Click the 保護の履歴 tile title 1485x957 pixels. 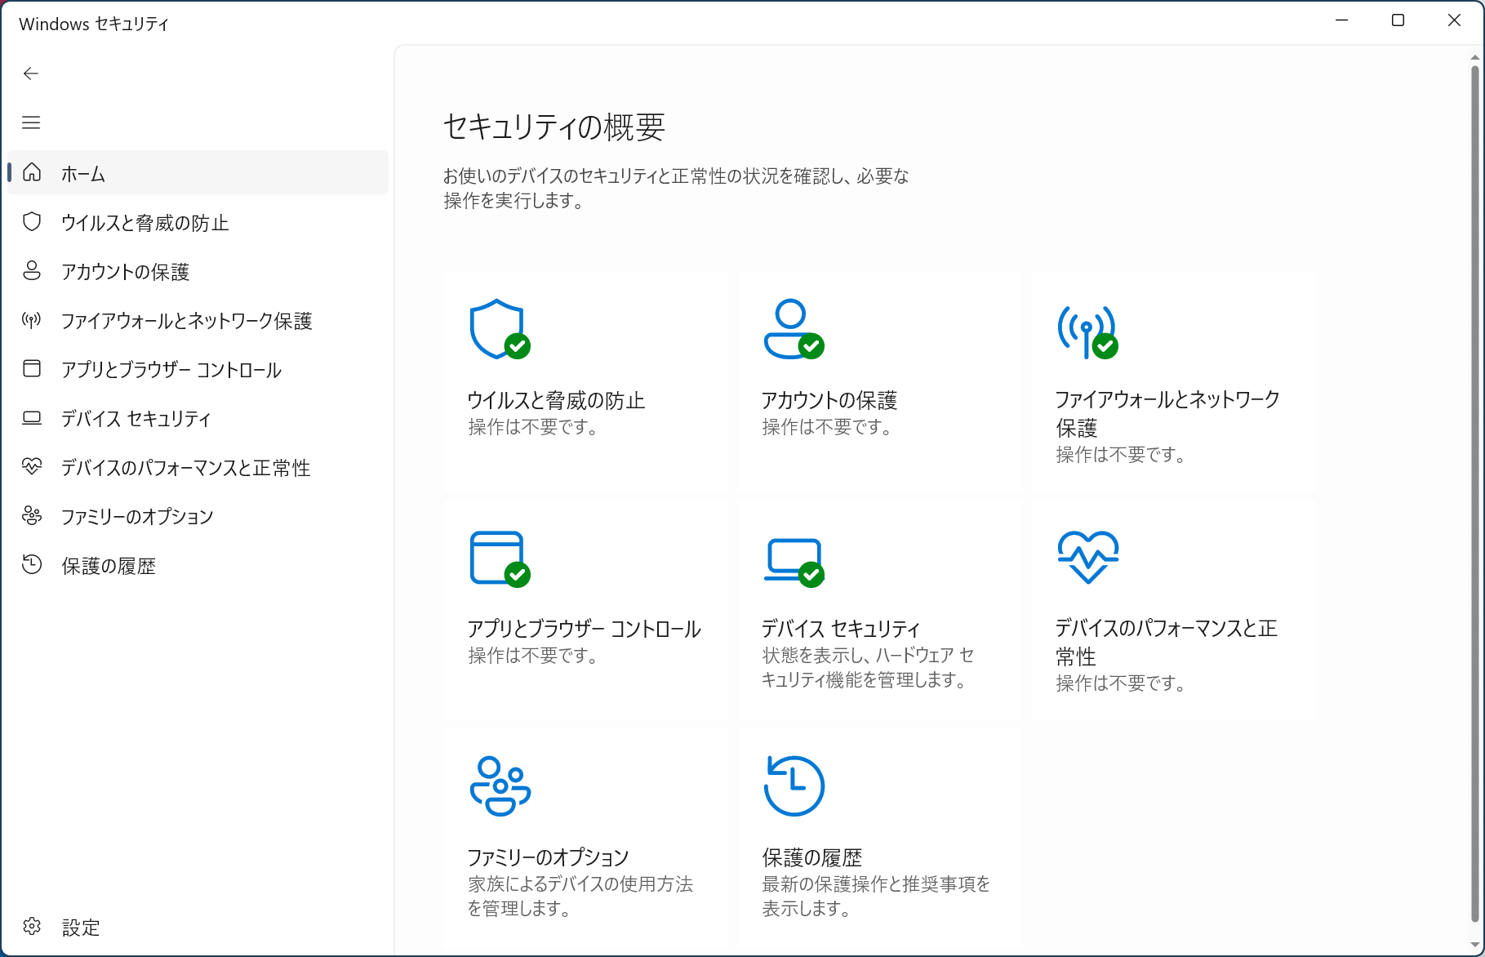(x=811, y=857)
